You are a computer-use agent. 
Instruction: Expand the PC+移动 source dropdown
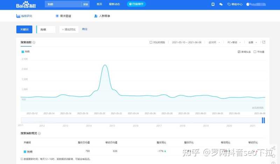[x=234, y=42]
